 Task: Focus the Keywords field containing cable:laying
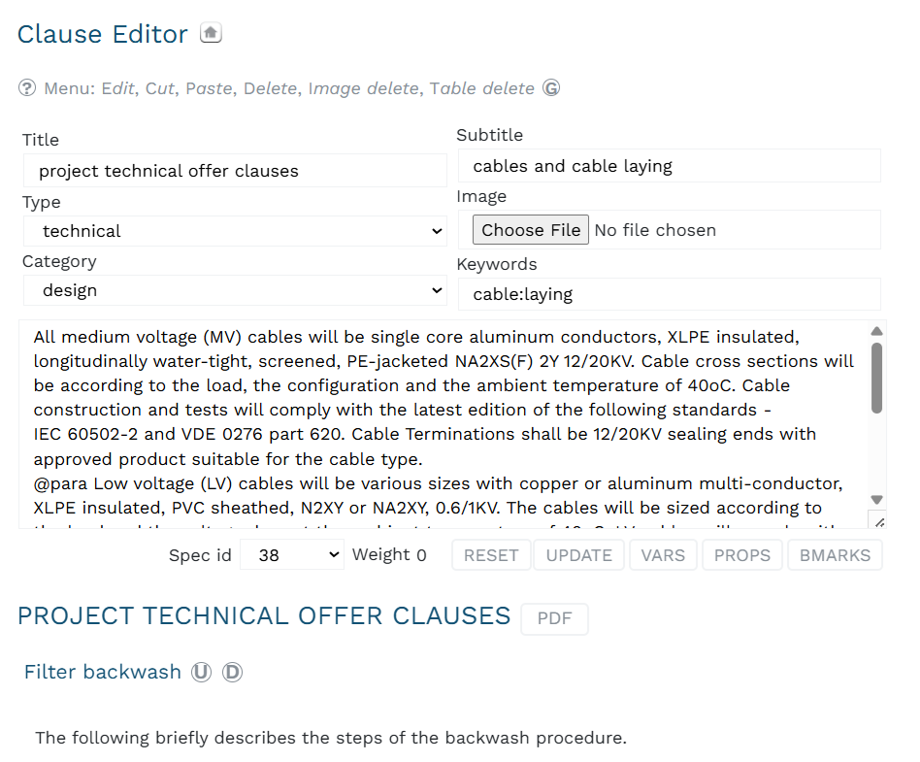669,294
